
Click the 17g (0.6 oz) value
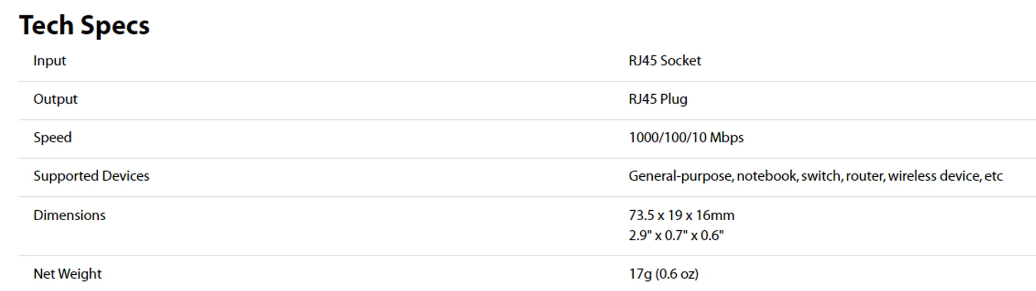[663, 274]
